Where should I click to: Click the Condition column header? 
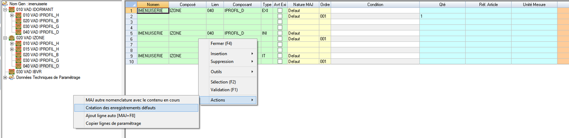pyautogui.click(x=375, y=4)
